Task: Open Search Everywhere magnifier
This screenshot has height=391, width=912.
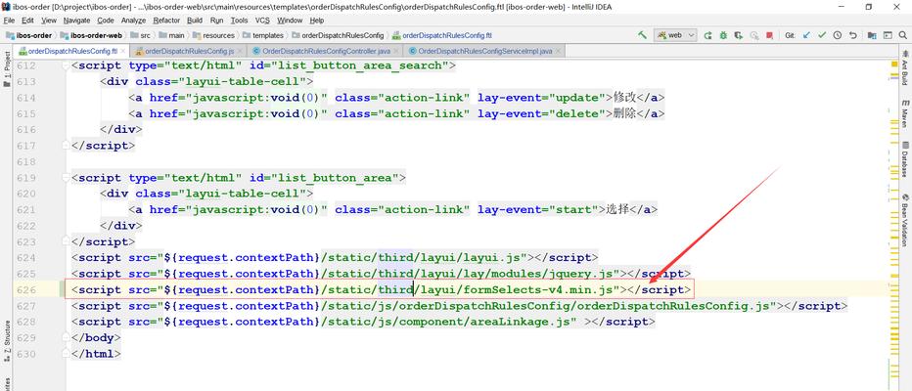Action: (903, 35)
